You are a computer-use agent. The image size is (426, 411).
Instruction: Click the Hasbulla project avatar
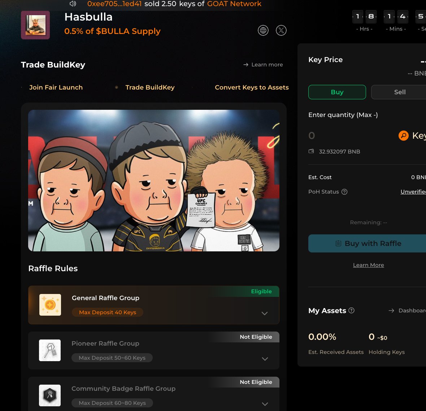coord(35,25)
